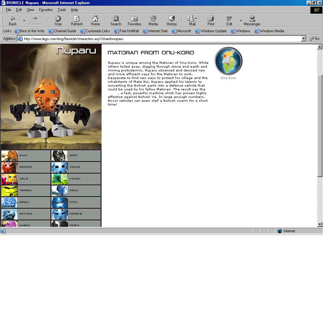Viewport: 323px width, 316px height.
Task: Click the Stop toolbar icon
Action: (58, 21)
